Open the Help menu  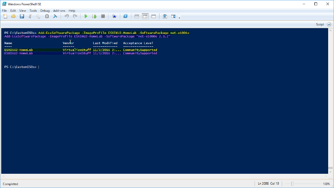(x=72, y=10)
